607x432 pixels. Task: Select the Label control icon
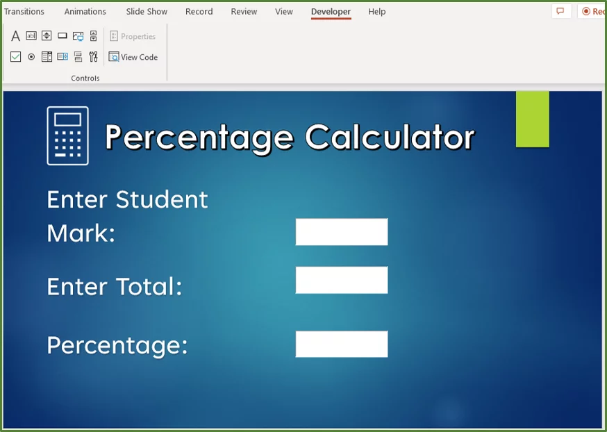tap(15, 36)
